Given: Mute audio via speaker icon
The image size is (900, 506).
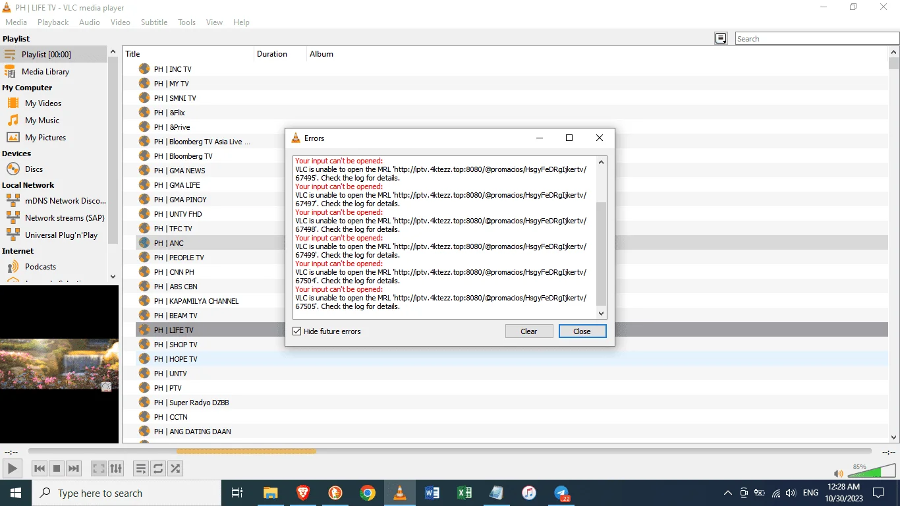Looking at the screenshot, I should (838, 473).
